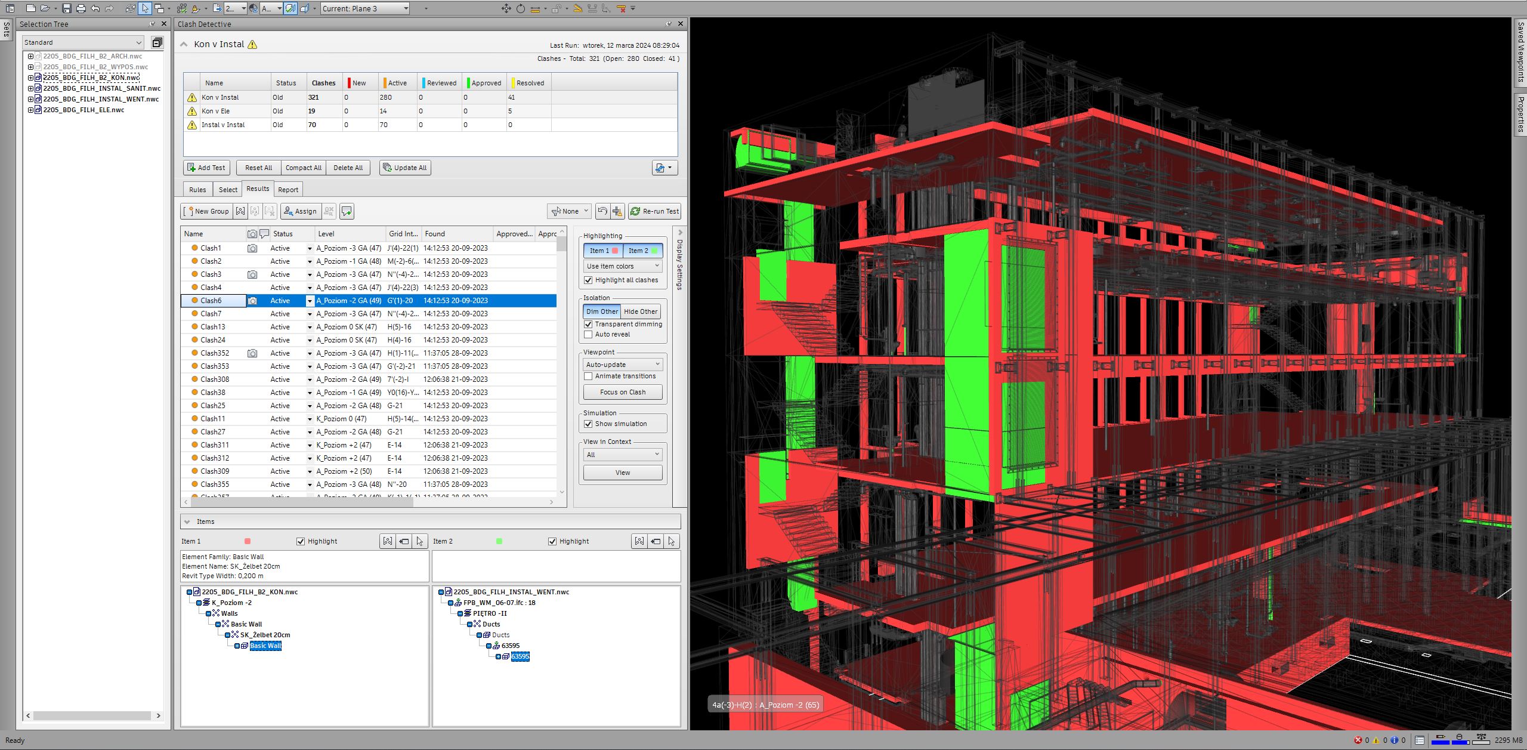The height and width of the screenshot is (750, 1527).
Task: Click the Undo arrow in top toolbar
Action: (95, 8)
